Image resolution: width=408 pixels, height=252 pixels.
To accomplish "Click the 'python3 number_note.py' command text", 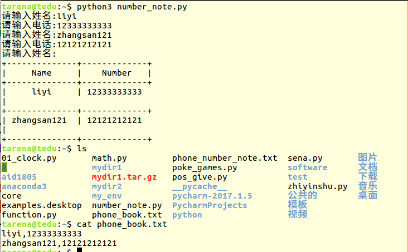I will [x=132, y=7].
